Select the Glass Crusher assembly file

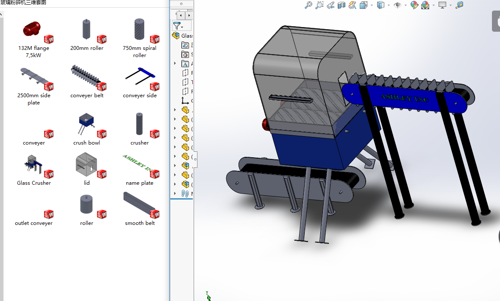click(34, 170)
